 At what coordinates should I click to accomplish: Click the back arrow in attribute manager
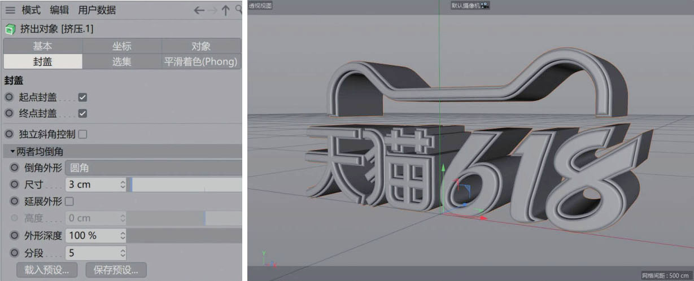coord(199,10)
